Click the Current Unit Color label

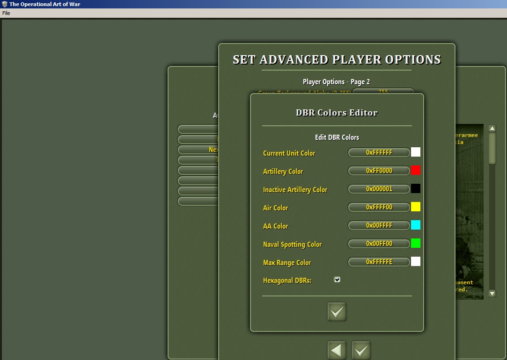click(x=289, y=153)
